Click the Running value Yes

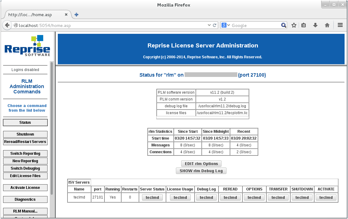[113, 197]
